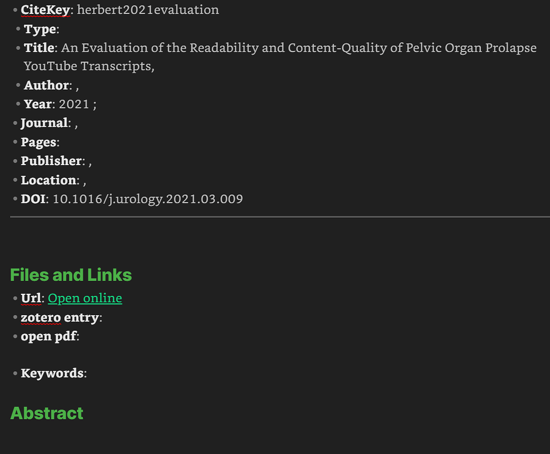Click the Files and Links heading
This screenshot has height=454, width=550.
[71, 275]
